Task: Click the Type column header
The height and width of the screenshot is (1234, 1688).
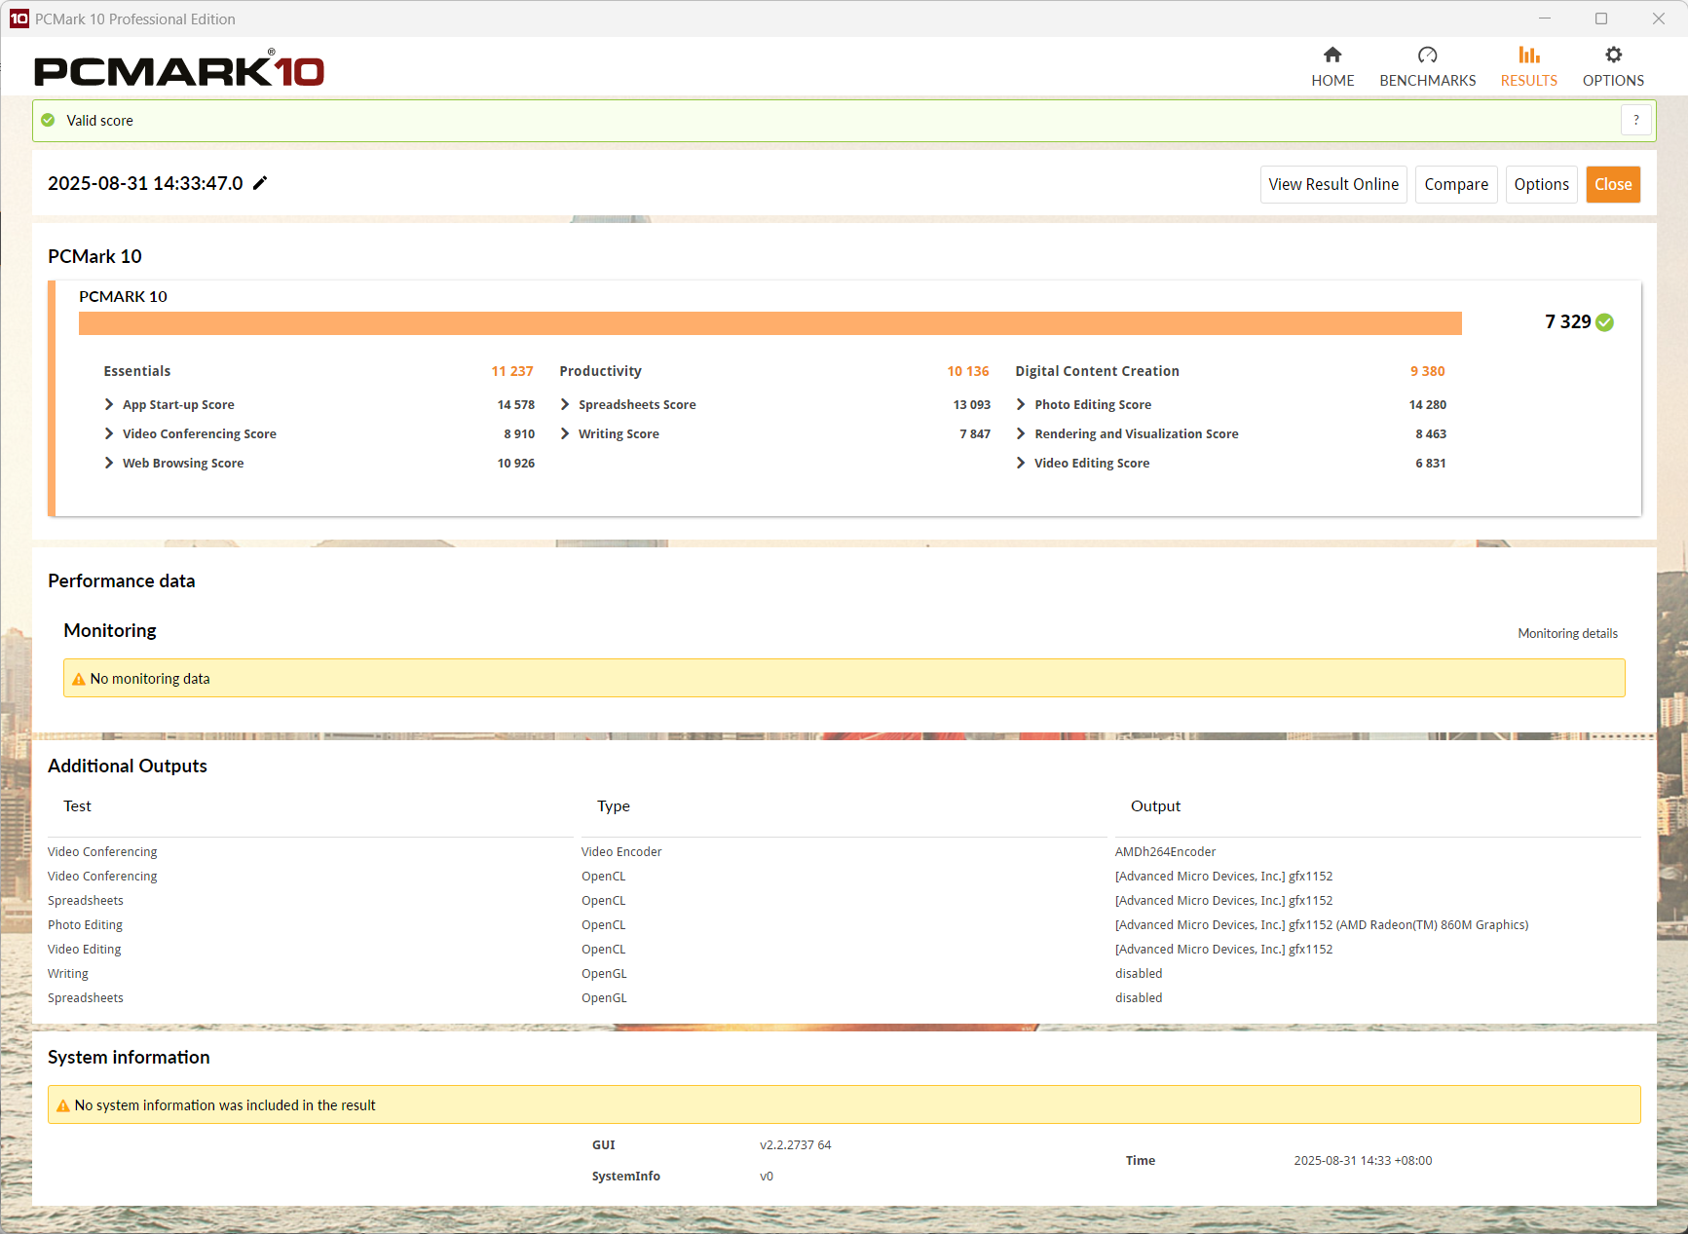Action: point(614,806)
